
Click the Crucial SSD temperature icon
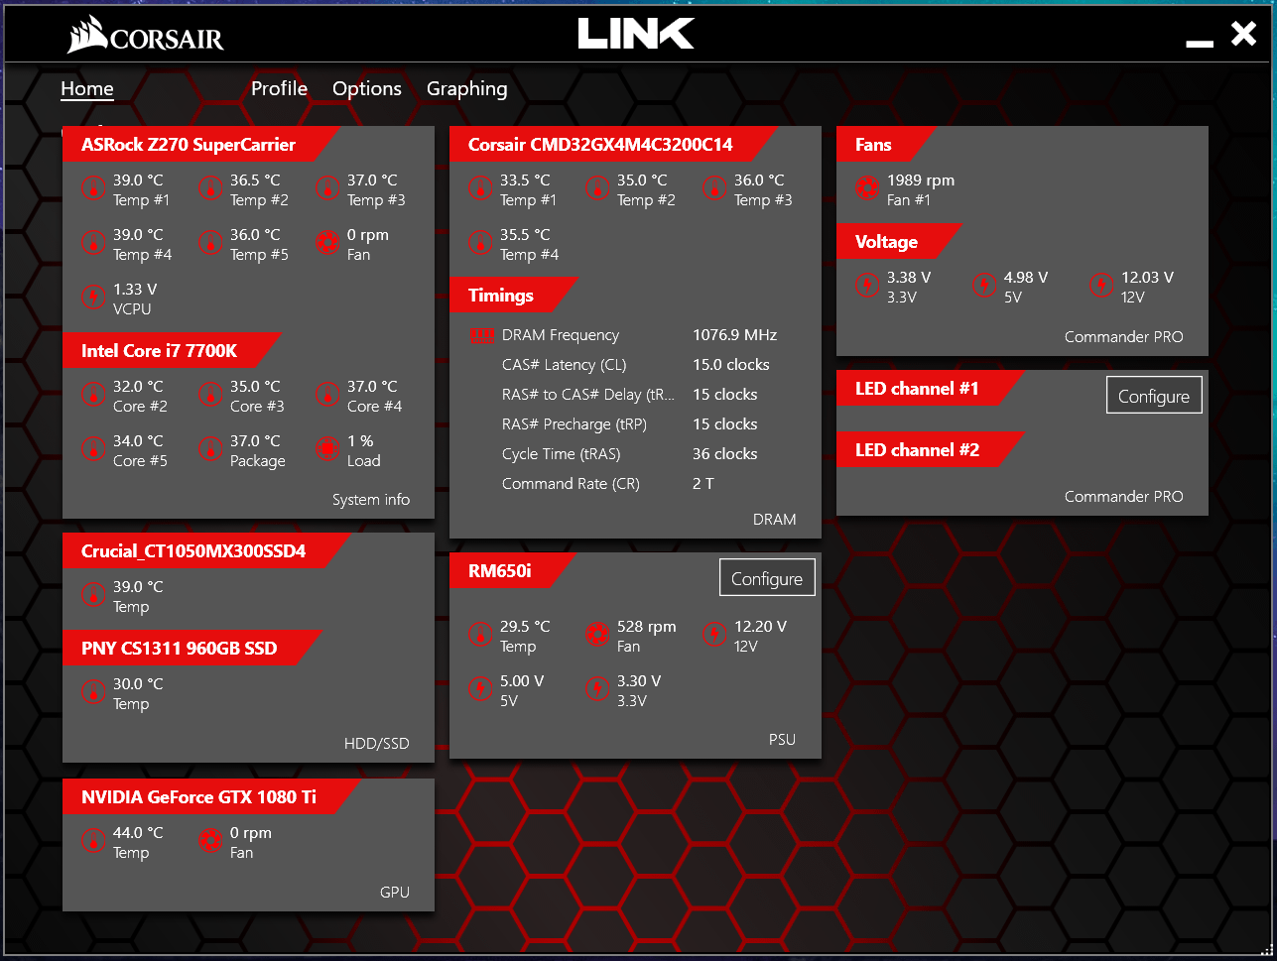(x=93, y=595)
